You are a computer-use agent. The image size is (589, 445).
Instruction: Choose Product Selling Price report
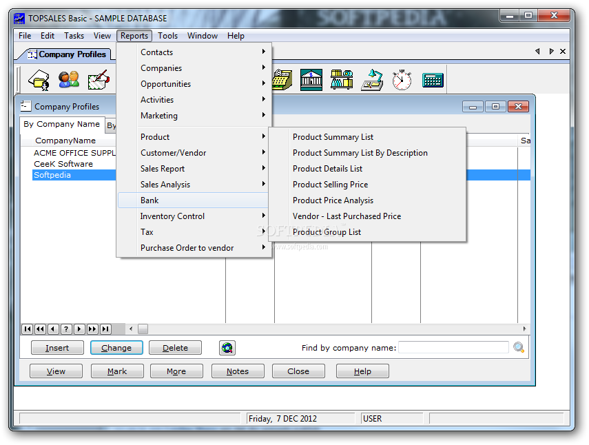pyautogui.click(x=367, y=185)
